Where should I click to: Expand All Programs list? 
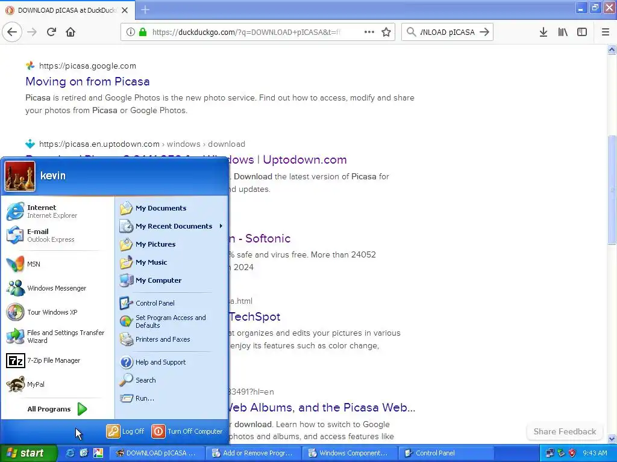point(57,409)
